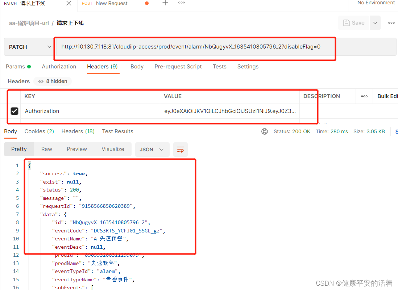
Task: Click the "subEvents": [ line
Action: click(72, 287)
